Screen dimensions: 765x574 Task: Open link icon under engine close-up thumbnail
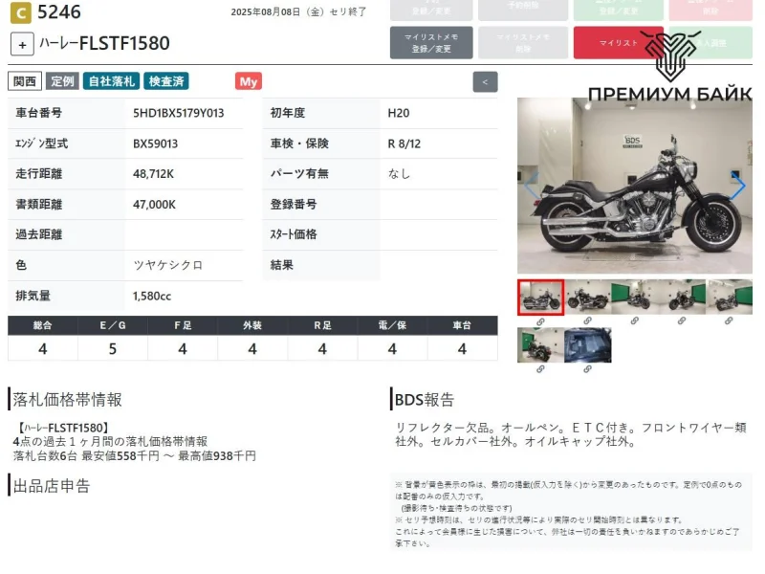click(587, 369)
